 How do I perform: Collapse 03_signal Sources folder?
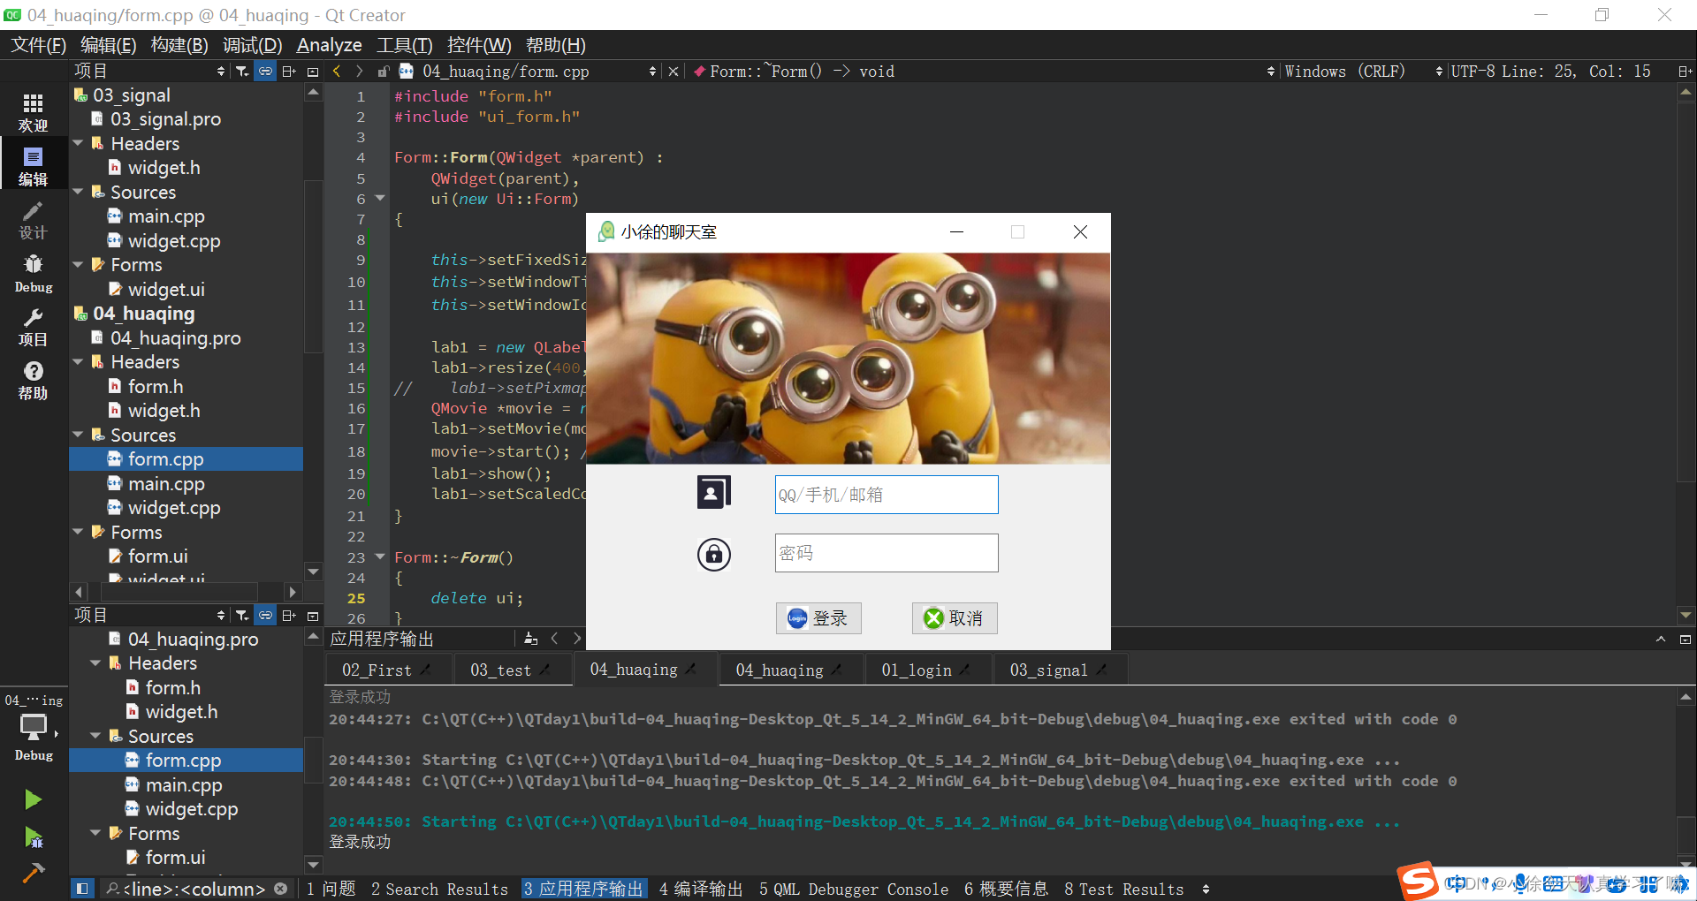(x=78, y=192)
